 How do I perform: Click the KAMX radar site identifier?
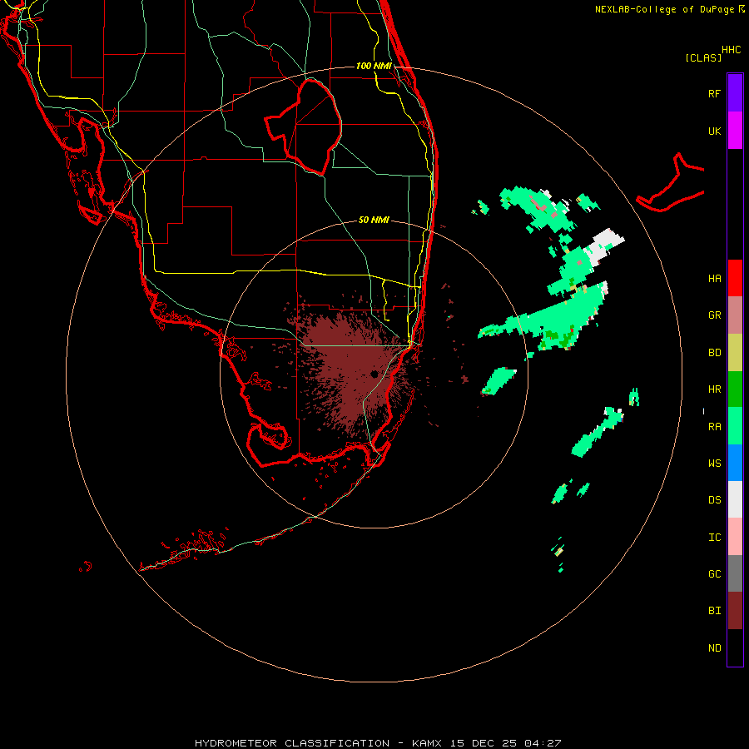[x=427, y=743]
